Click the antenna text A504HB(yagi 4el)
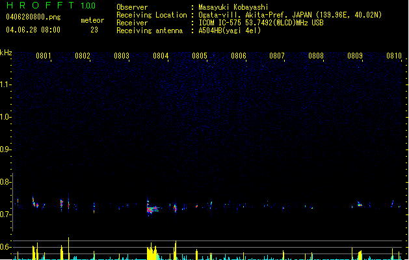The image size is (409, 260). pyautogui.click(x=230, y=31)
